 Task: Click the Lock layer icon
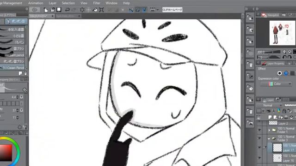coord(284,111)
